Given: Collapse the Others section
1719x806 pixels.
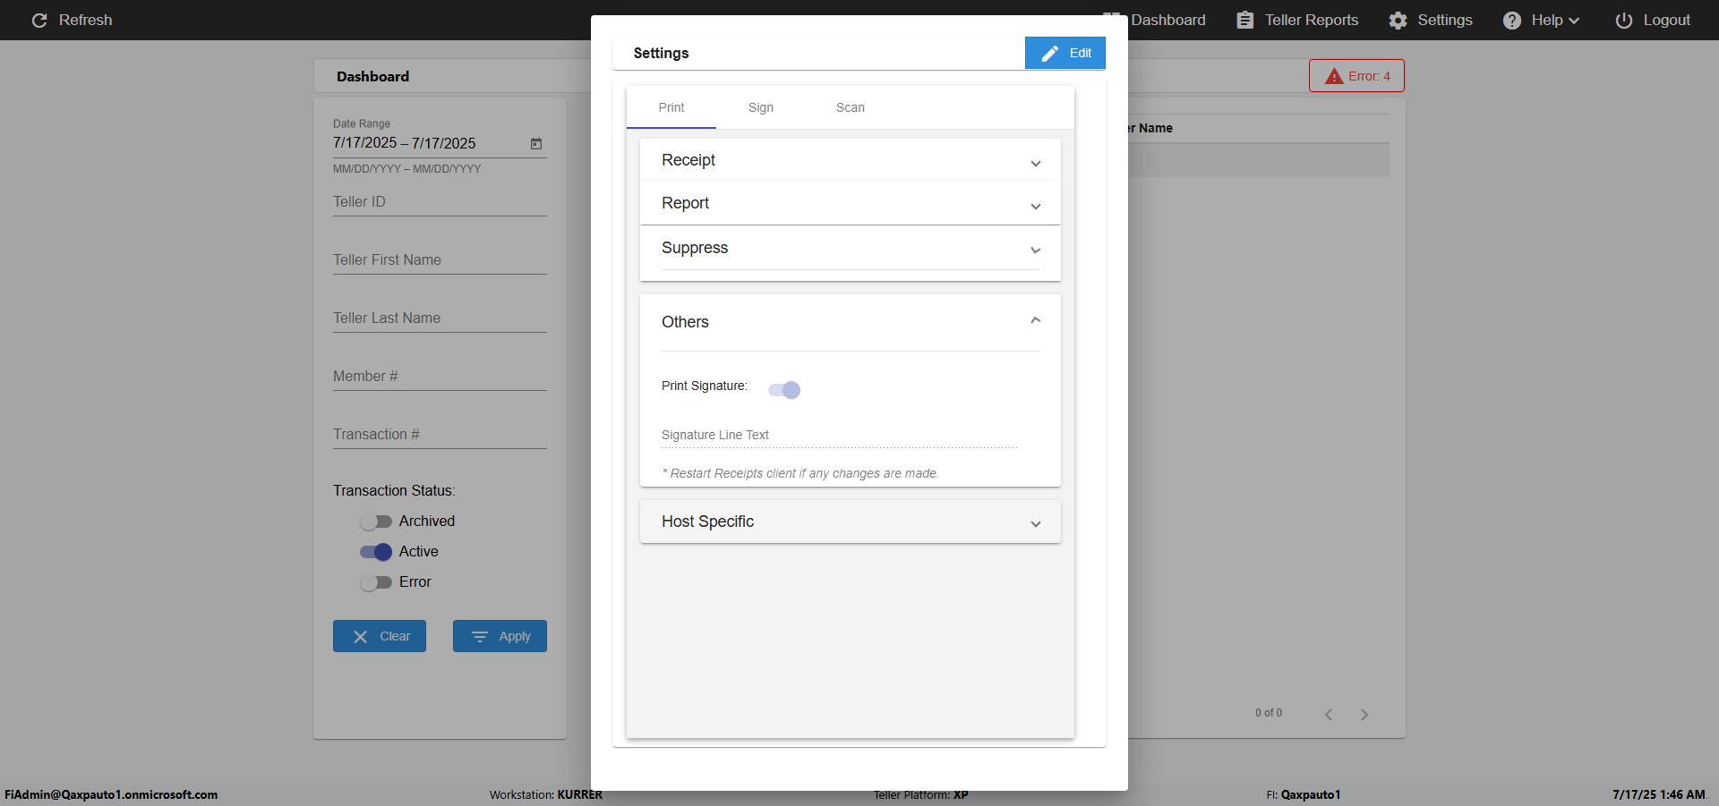Looking at the screenshot, I should 851,322.
